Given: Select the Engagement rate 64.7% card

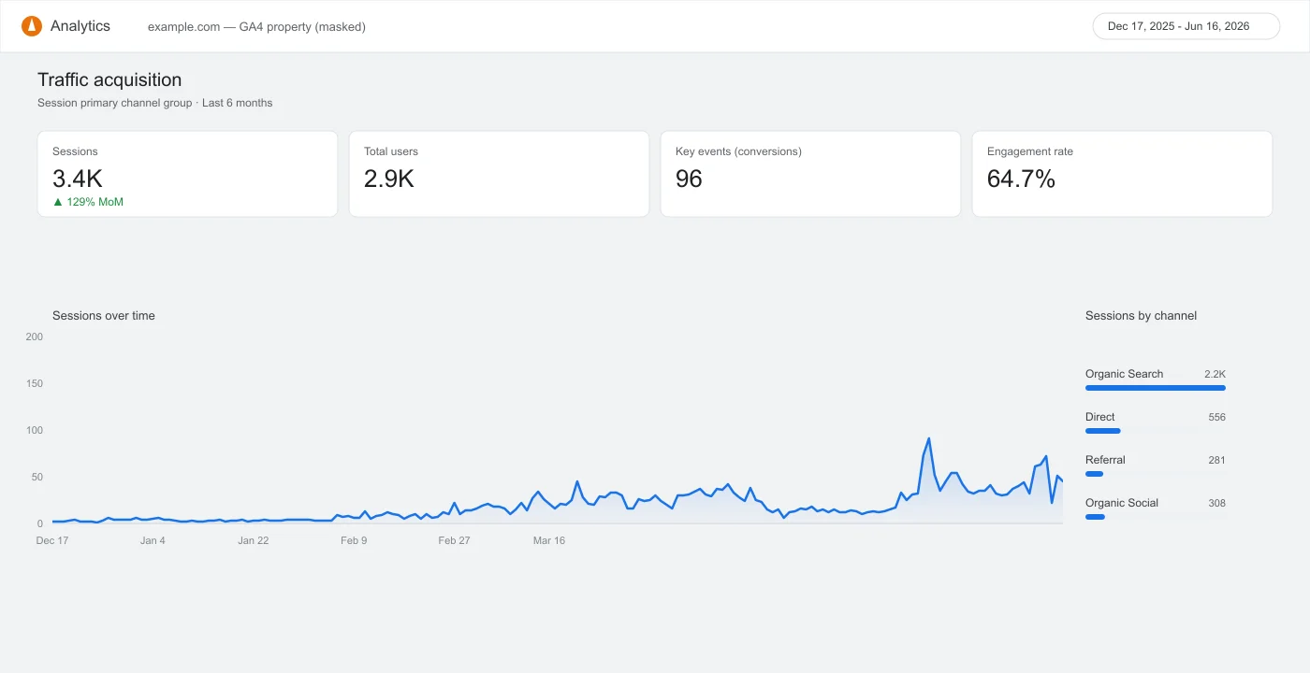Looking at the screenshot, I should point(1122,174).
